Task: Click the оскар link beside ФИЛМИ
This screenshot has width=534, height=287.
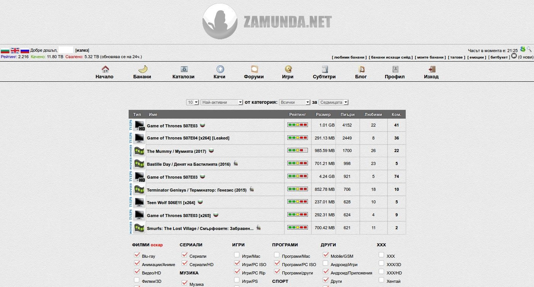Action: pyautogui.click(x=156, y=245)
